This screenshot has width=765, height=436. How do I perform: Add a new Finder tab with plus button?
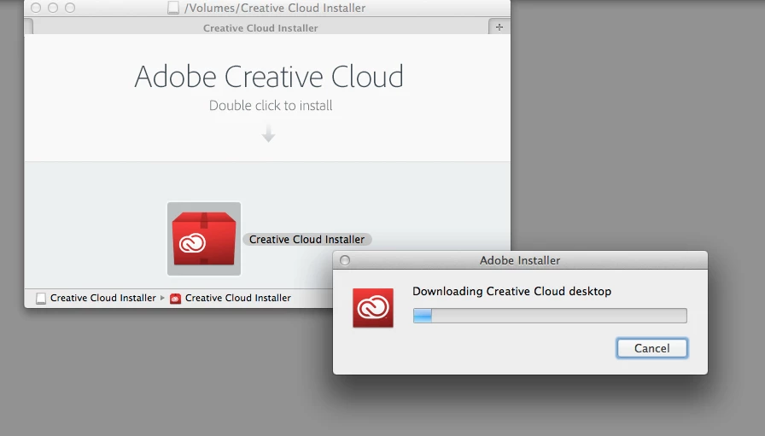pos(499,27)
